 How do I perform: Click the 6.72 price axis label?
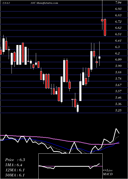point(118,21)
